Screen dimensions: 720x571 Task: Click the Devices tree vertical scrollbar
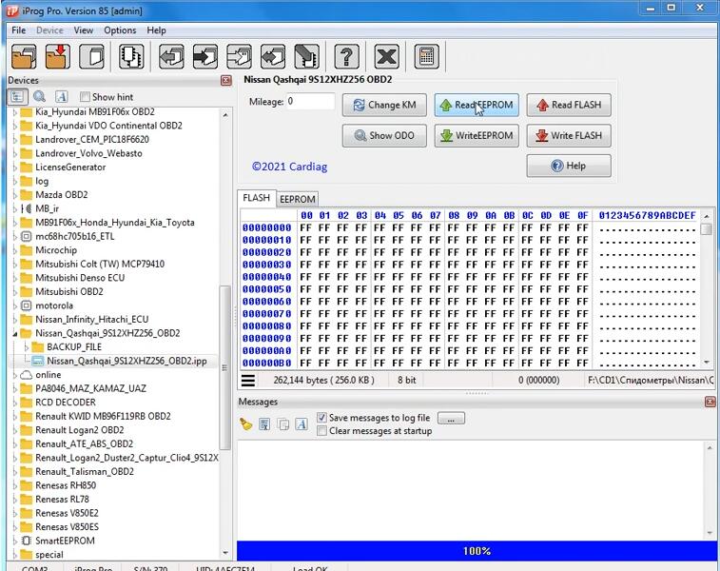(225, 367)
